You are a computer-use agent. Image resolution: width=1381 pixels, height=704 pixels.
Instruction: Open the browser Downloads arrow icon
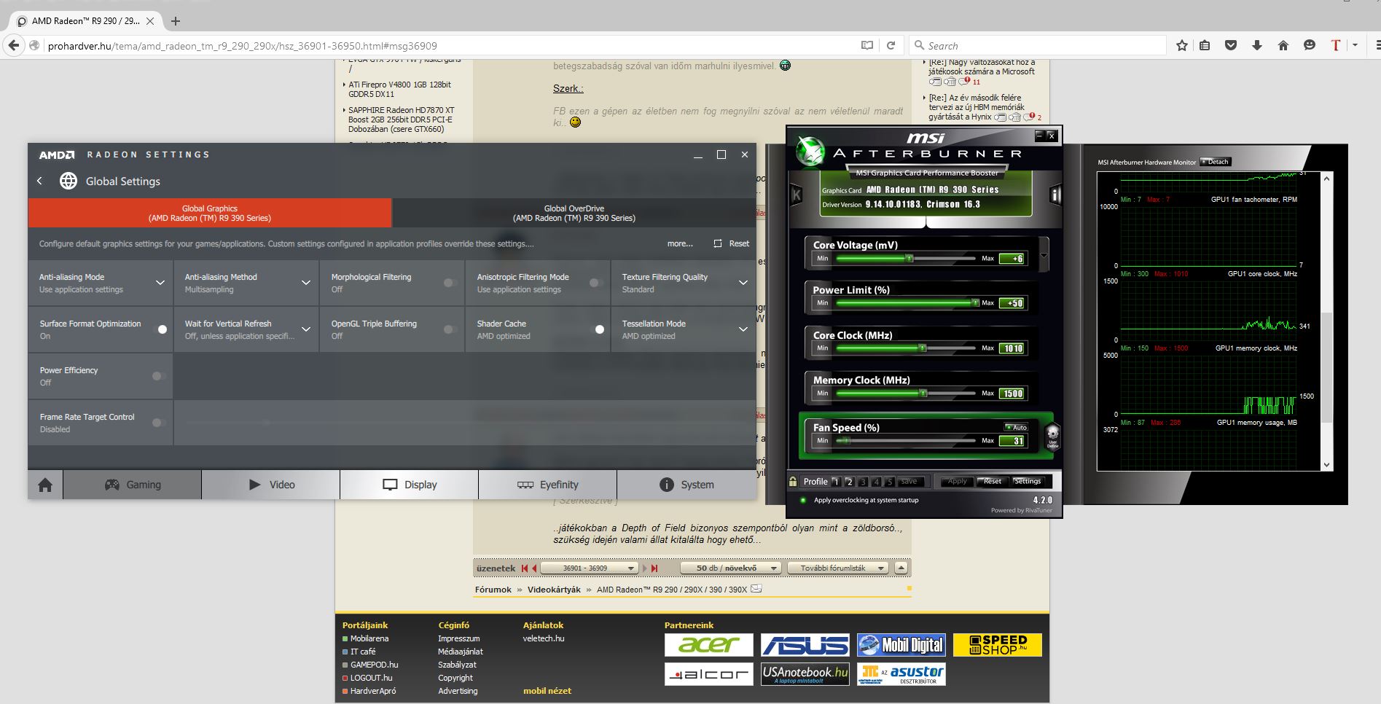tap(1257, 45)
